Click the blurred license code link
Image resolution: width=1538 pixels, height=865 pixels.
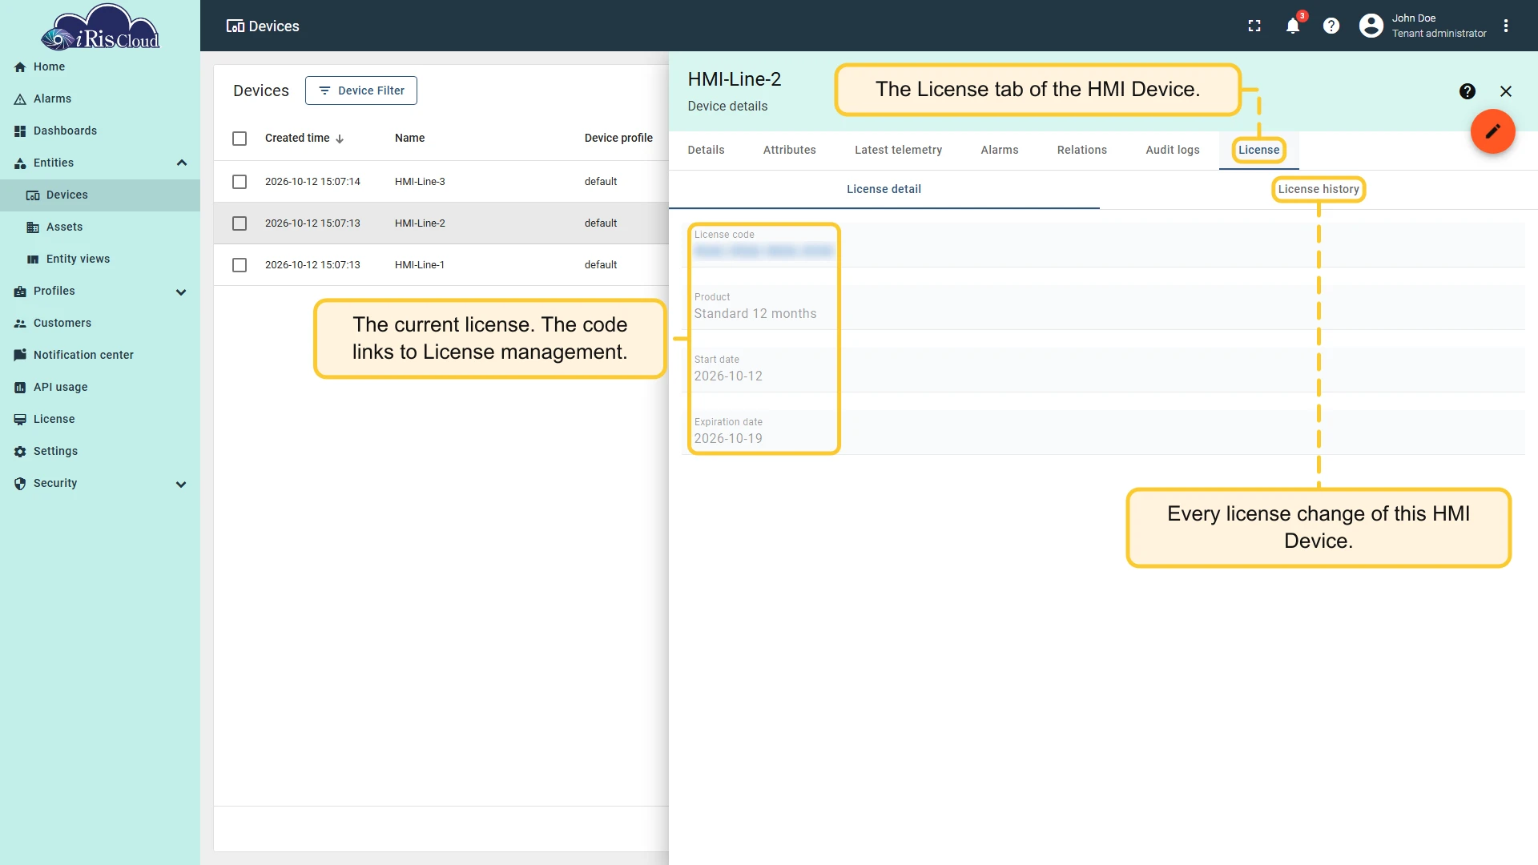[763, 251]
